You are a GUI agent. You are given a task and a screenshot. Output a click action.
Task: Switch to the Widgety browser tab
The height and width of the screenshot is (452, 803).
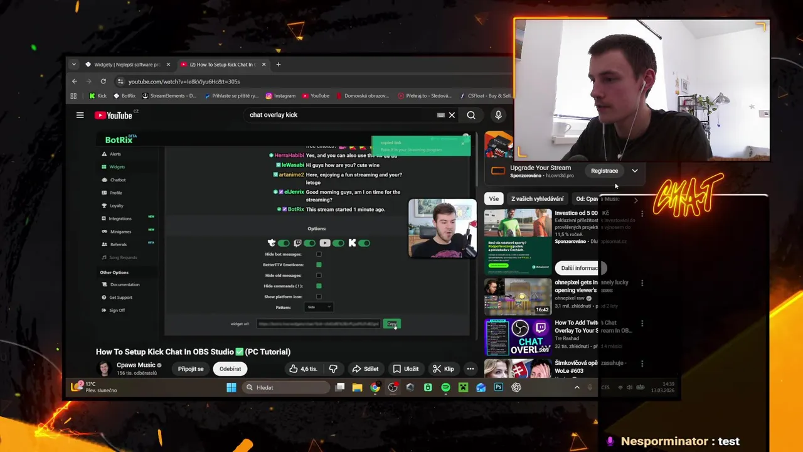[128, 64]
